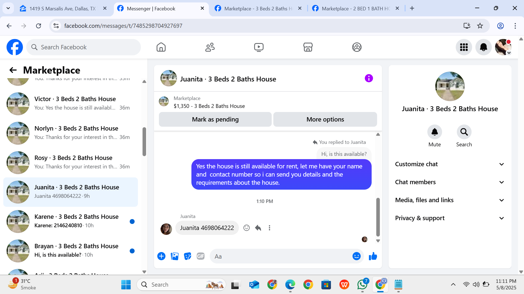Open the install app icon in address bar
The height and width of the screenshot is (294, 524).
coord(467,26)
